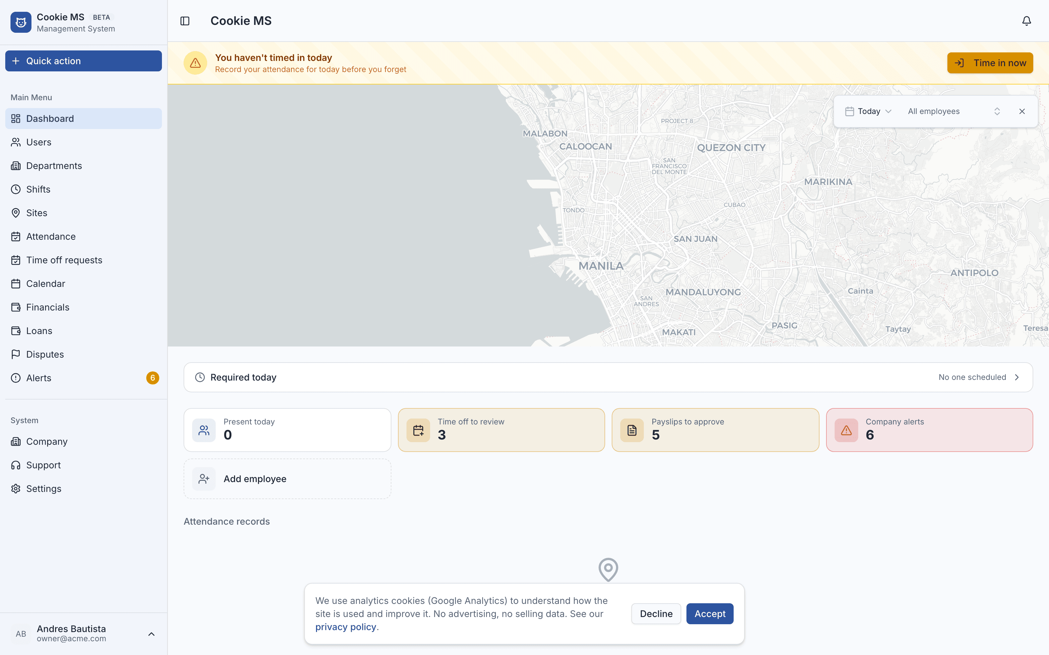Expand the No one scheduled chevron
1049x655 pixels.
(x=1017, y=377)
